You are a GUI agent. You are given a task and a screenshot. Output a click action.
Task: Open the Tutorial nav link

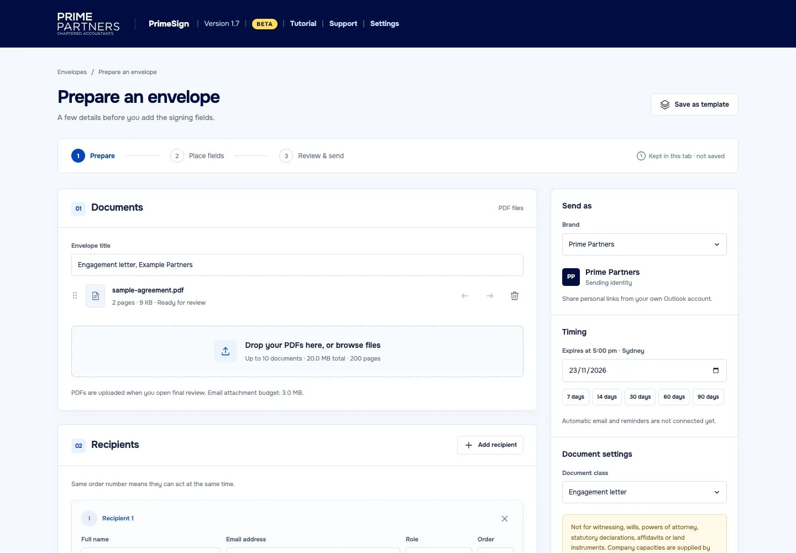point(303,24)
